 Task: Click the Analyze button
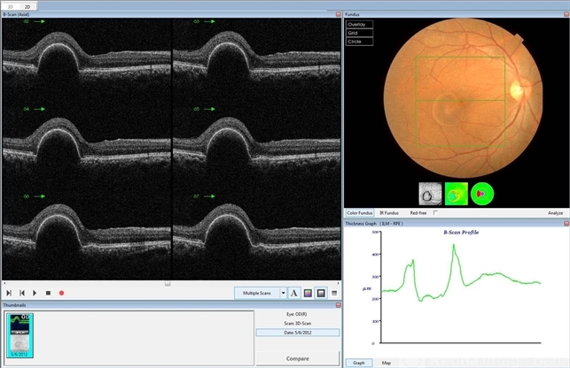click(555, 213)
